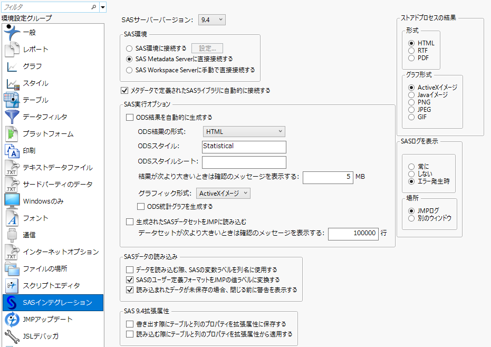This screenshot has height=347, width=491.
Task: Select the テーブル preferences icon
Action: (12, 100)
